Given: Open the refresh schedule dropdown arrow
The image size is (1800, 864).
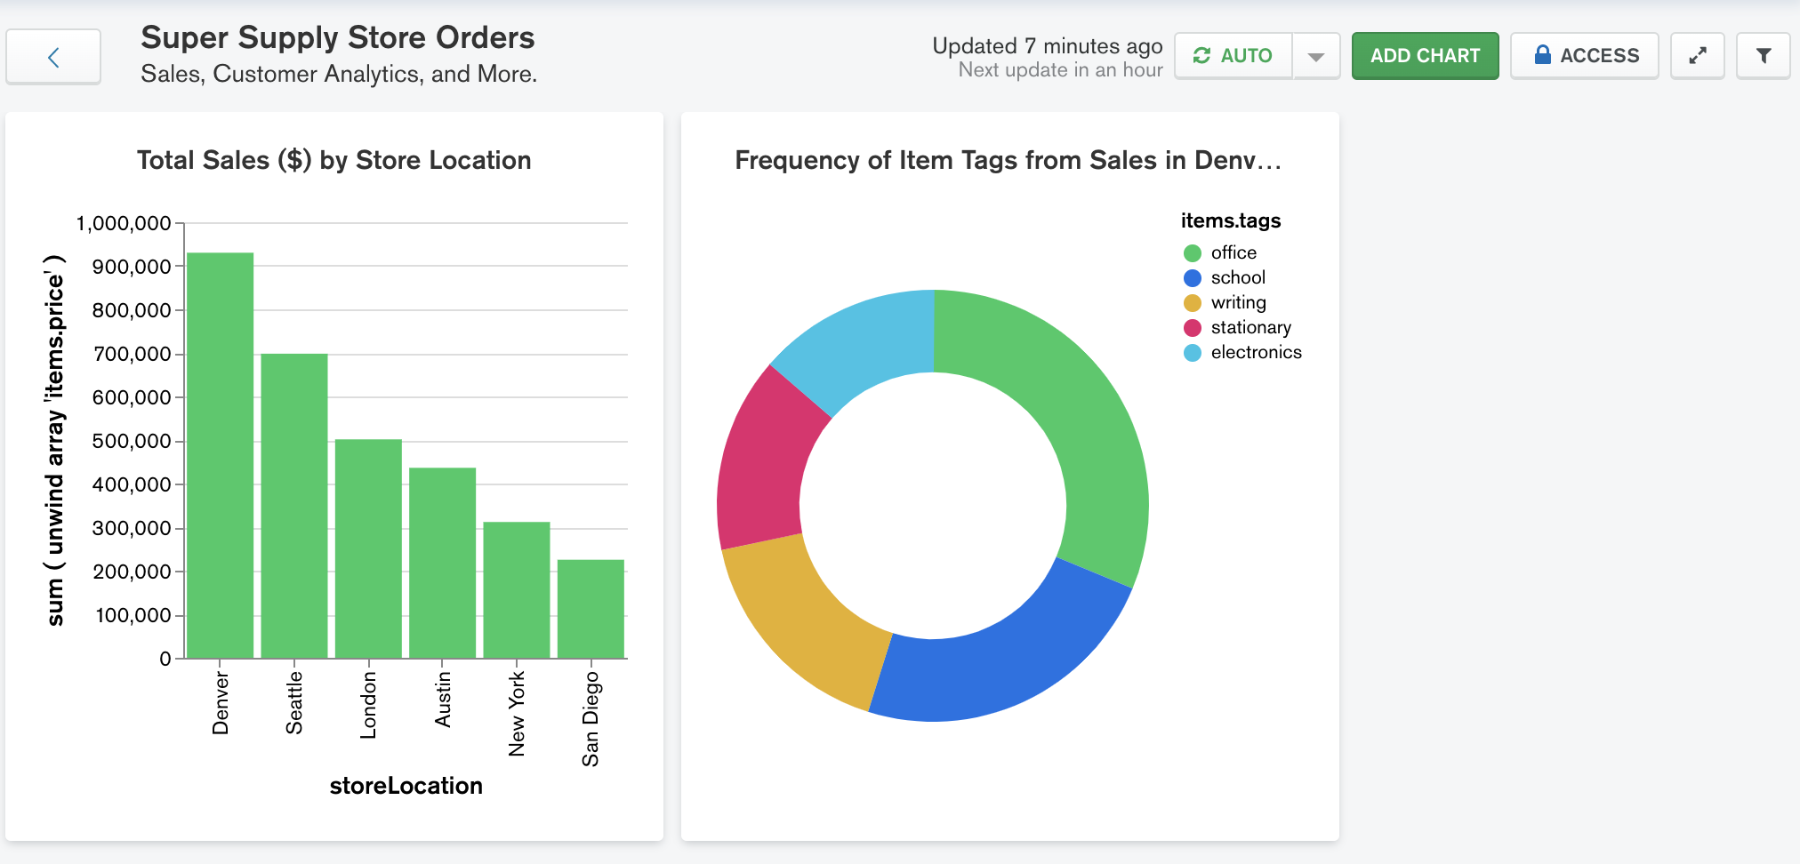Looking at the screenshot, I should pyautogui.click(x=1314, y=55).
